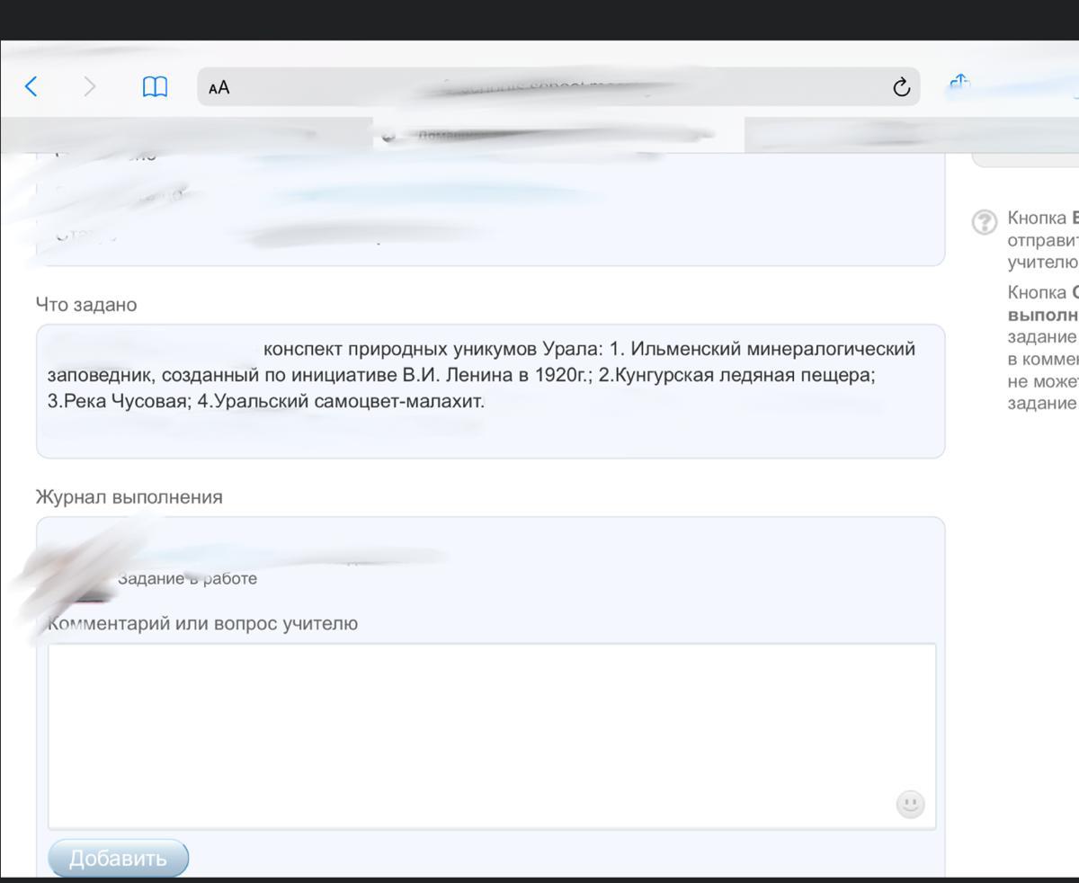1079x883 pixels.
Task: Click the 'Кунгурская ледяная пещера' text
Action: point(743,375)
